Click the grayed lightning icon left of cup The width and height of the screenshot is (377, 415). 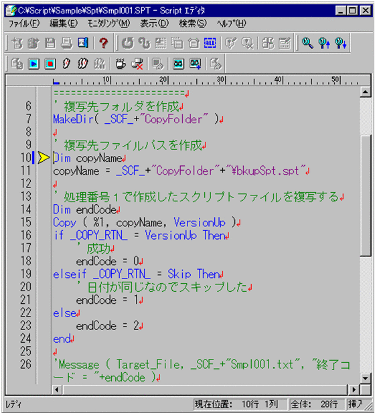point(99,64)
